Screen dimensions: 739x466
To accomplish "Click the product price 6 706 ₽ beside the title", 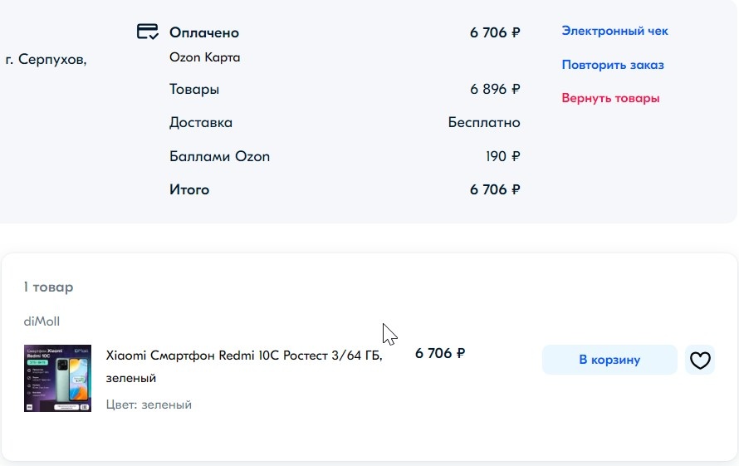I will 440,354.
